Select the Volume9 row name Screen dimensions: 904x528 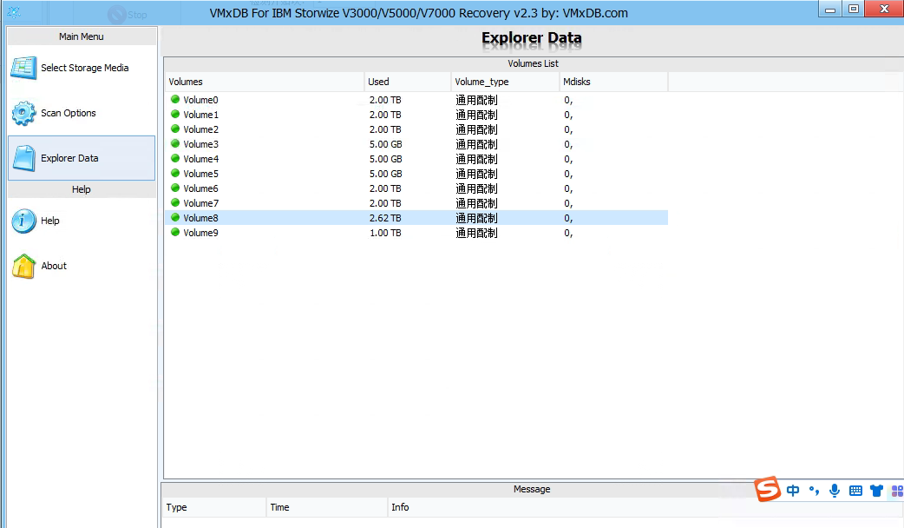click(200, 233)
